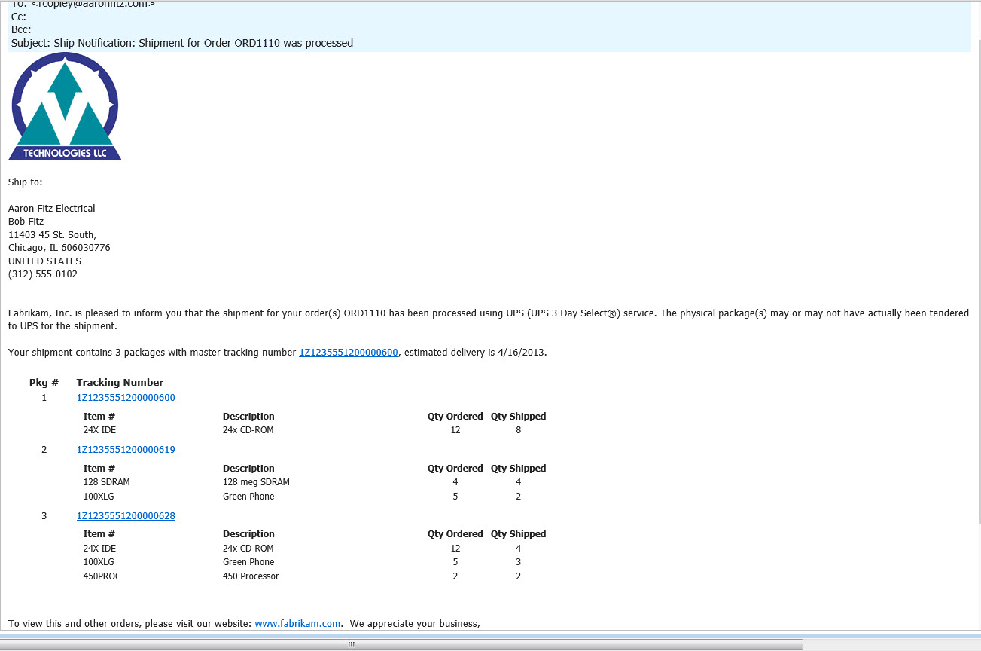Click the horizontal scrollbar thumb at bottom
This screenshot has height=651, width=981.
(x=401, y=645)
